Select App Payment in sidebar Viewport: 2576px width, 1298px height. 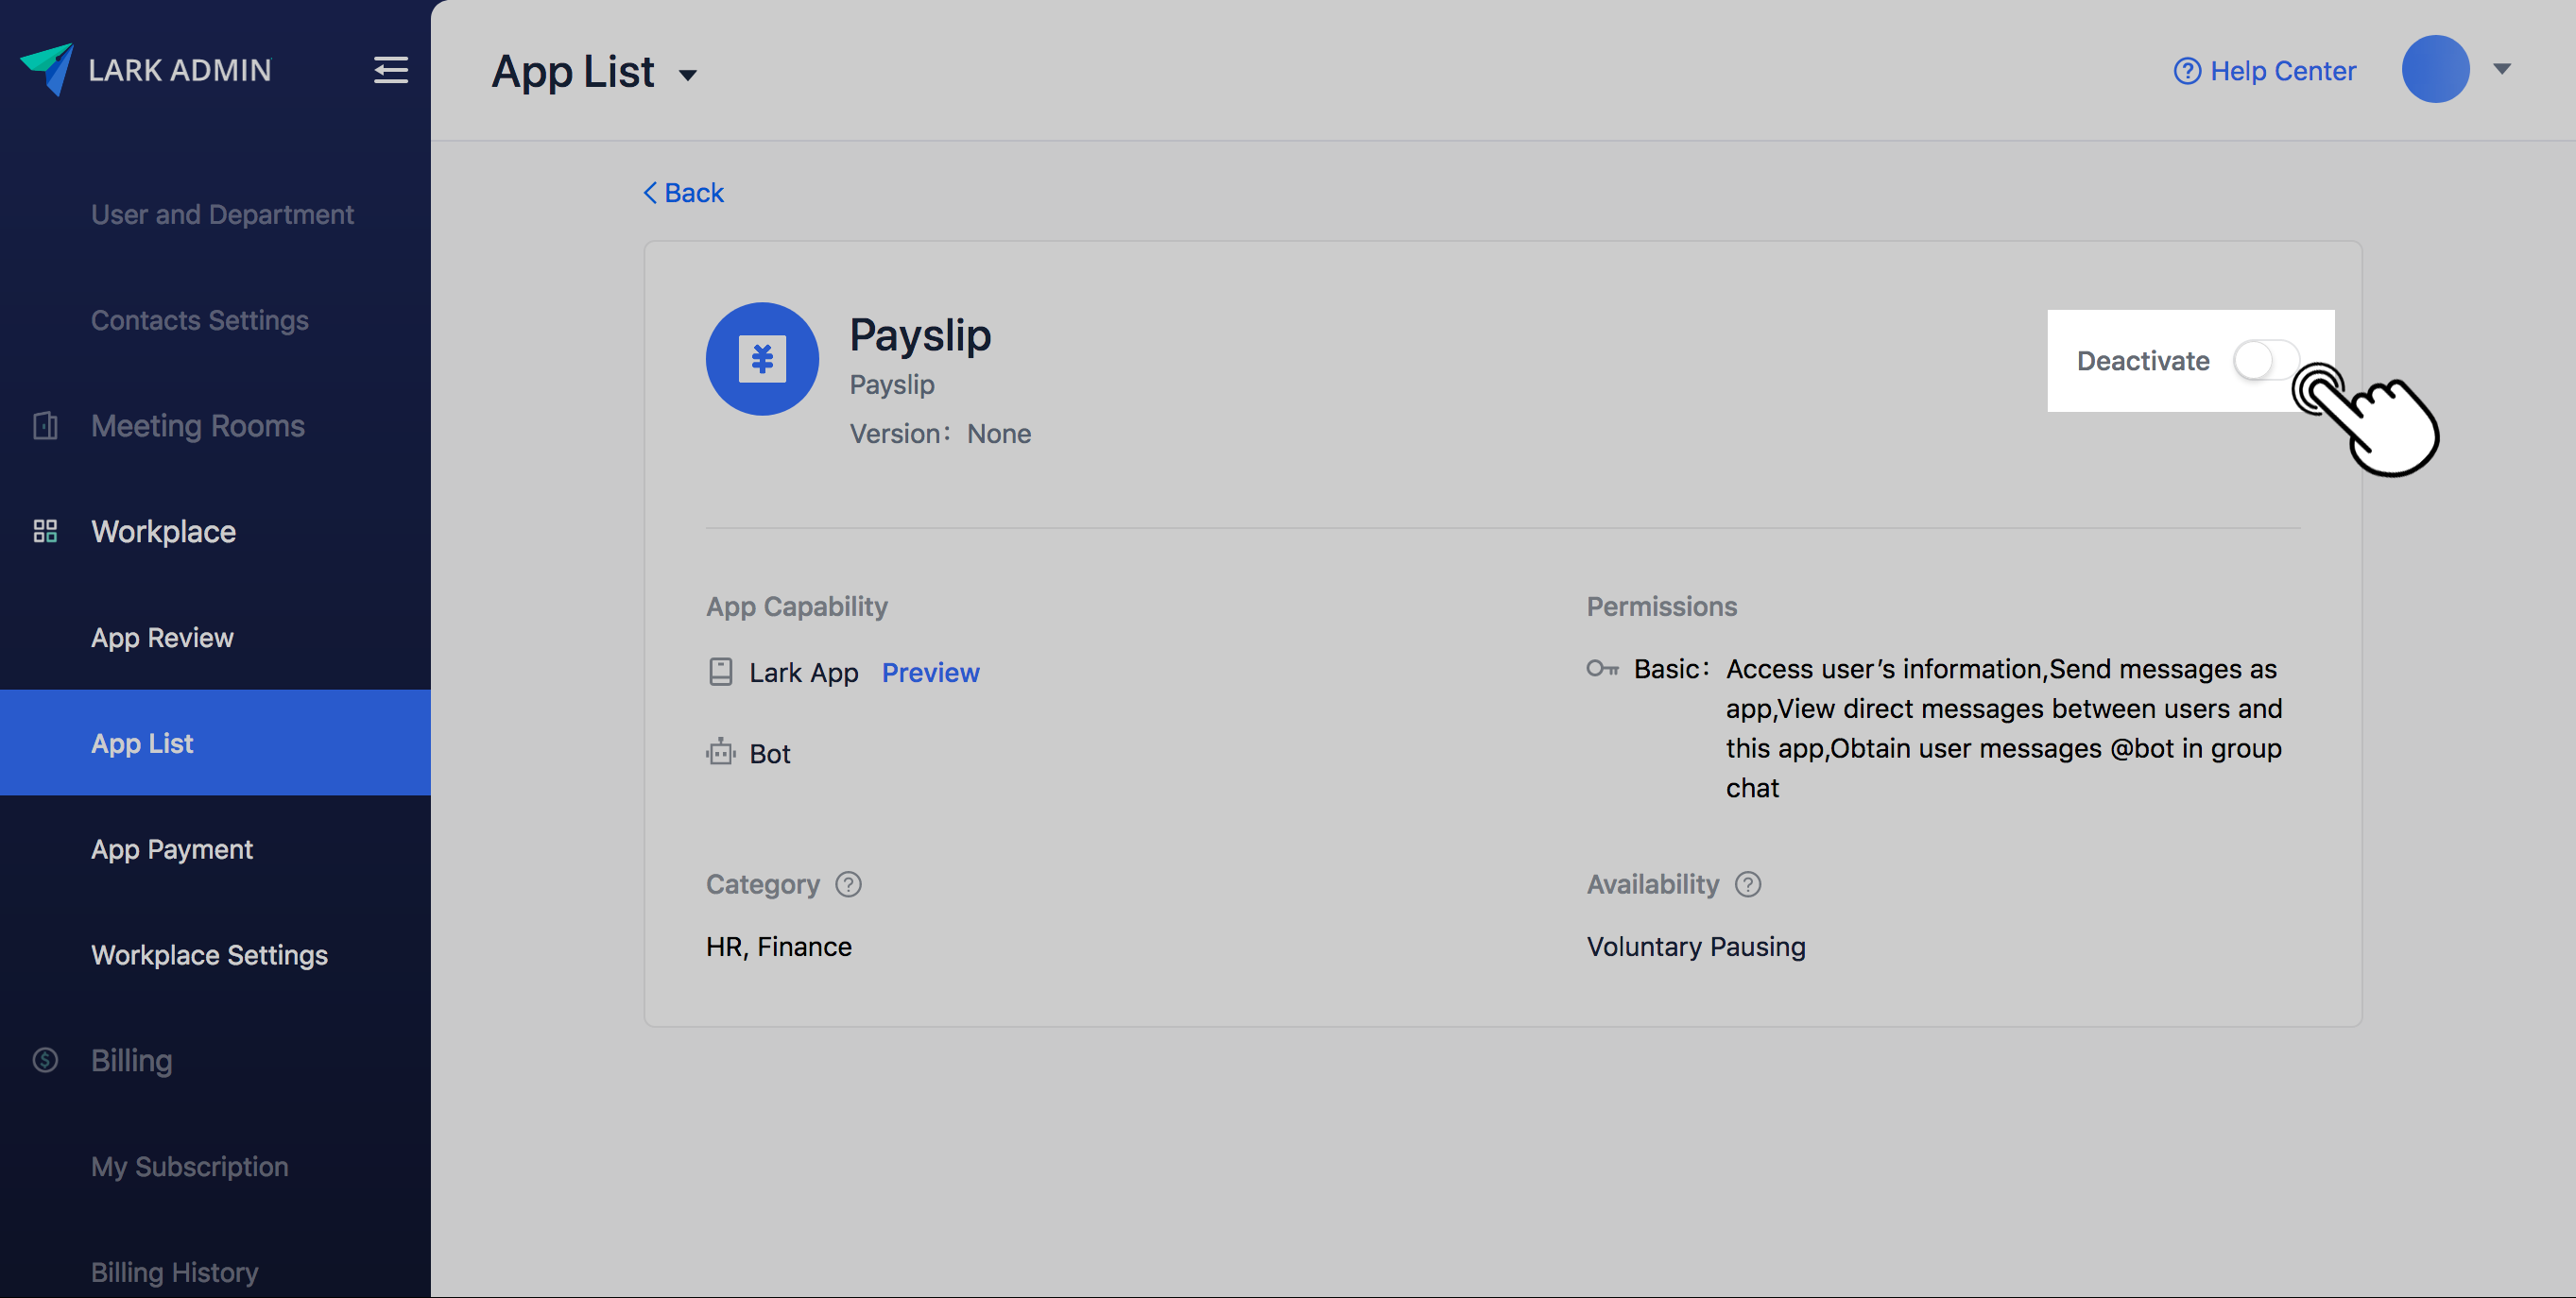click(172, 849)
